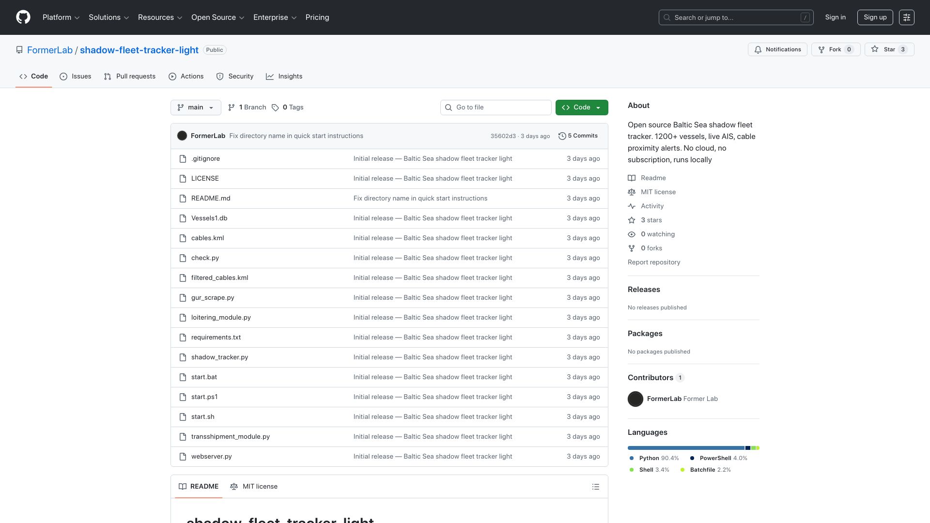Click the file icon next to .gitignore
The height and width of the screenshot is (523, 930).
point(183,159)
